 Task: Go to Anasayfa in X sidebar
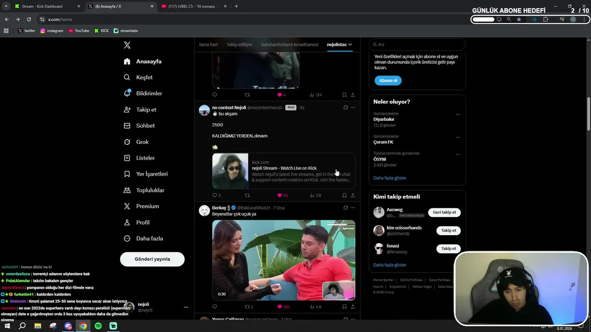143,61
